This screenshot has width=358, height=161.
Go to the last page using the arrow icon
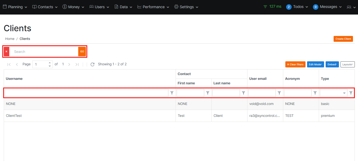77,64
